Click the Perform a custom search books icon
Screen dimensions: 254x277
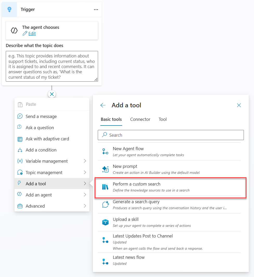[105, 187]
